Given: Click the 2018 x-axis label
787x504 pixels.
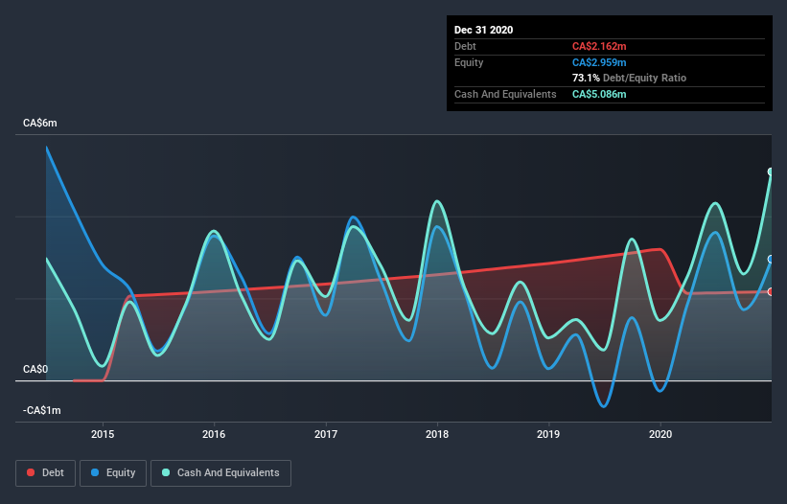Looking at the screenshot, I should click(437, 434).
